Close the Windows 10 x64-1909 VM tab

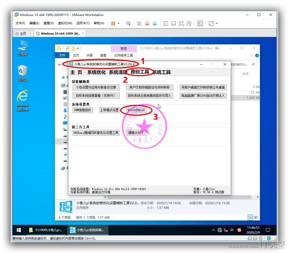coord(83,33)
